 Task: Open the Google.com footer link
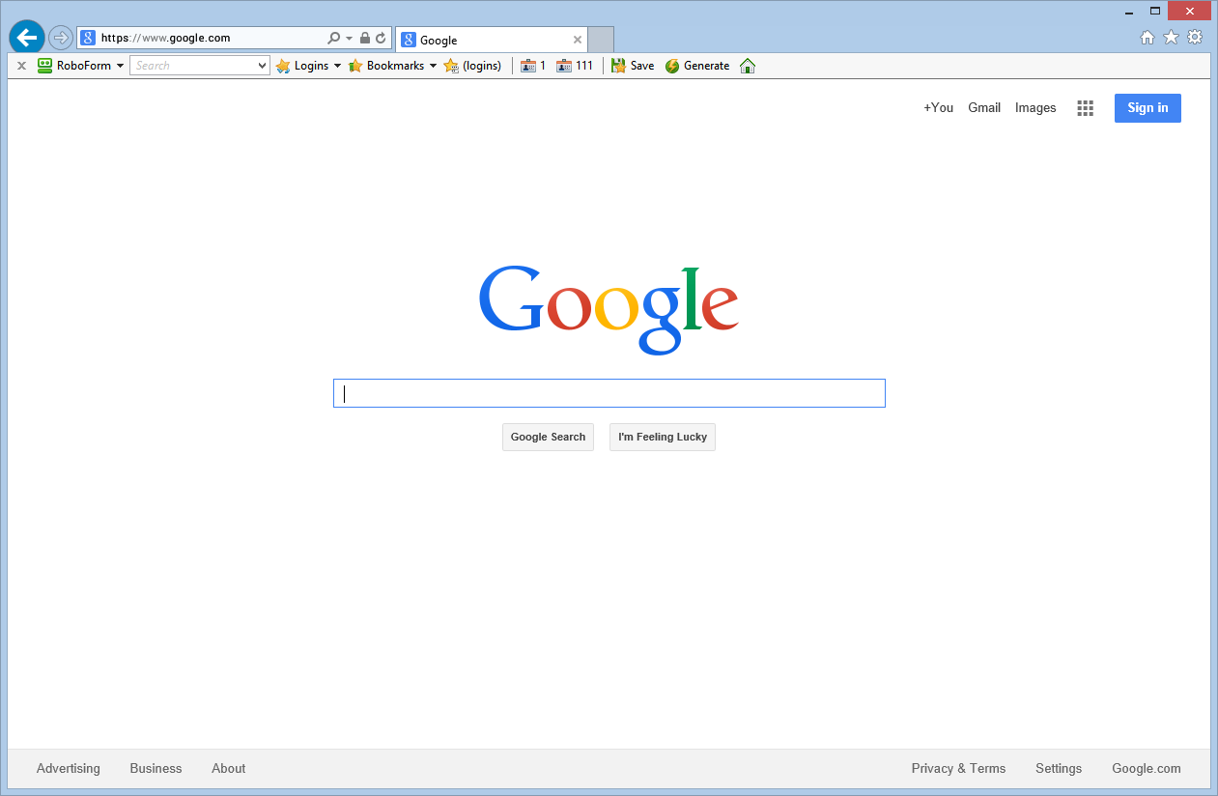[x=1147, y=769]
